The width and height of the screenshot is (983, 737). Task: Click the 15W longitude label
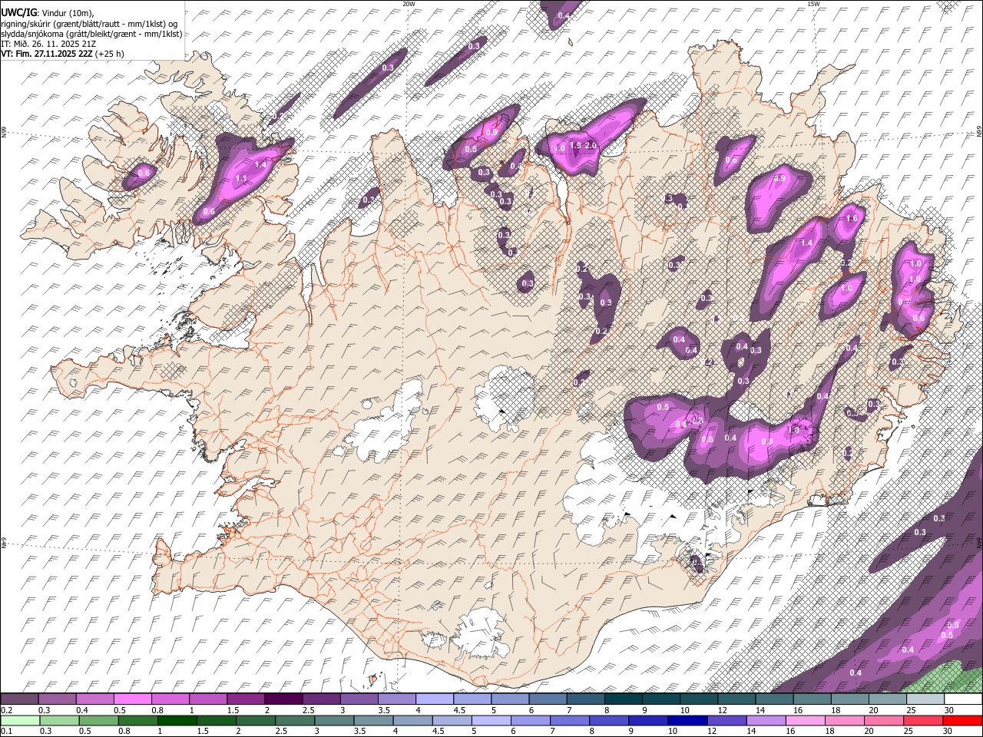(814, 4)
